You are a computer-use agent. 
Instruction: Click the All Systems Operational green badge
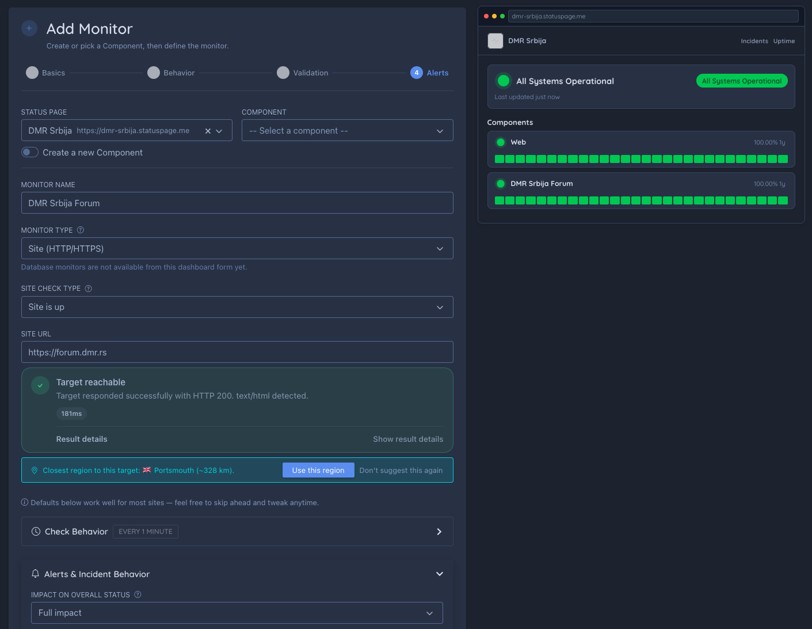(742, 81)
